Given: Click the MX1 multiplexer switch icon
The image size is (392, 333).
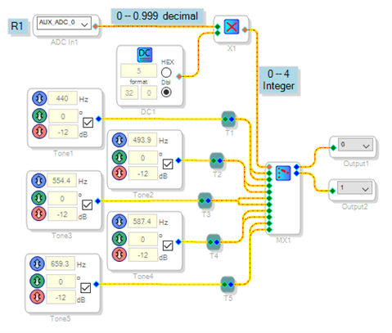Looking at the screenshot, I should point(283,173).
